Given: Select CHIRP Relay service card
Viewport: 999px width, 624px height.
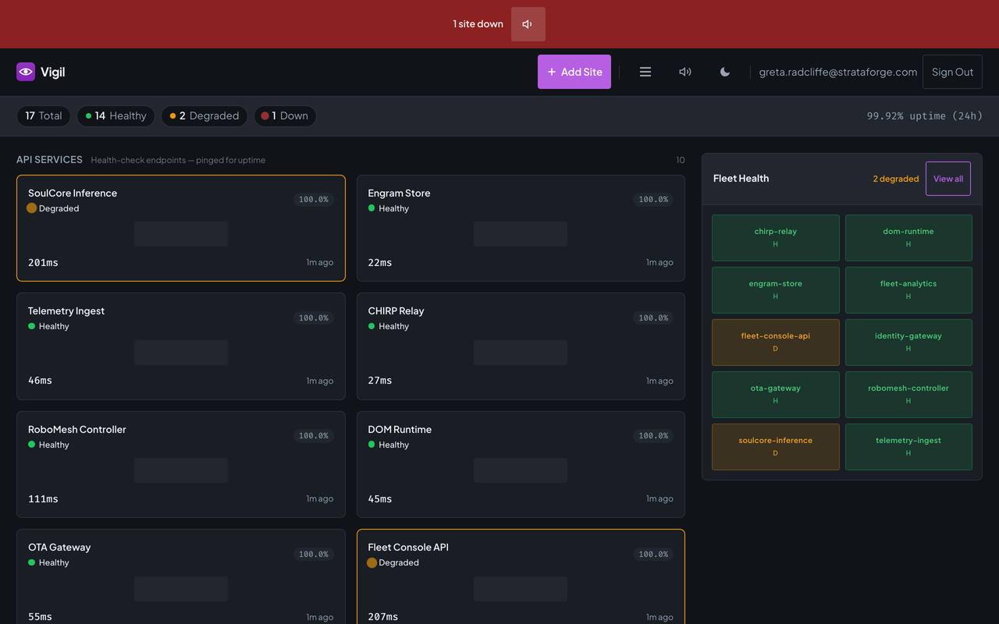Looking at the screenshot, I should [x=521, y=346].
